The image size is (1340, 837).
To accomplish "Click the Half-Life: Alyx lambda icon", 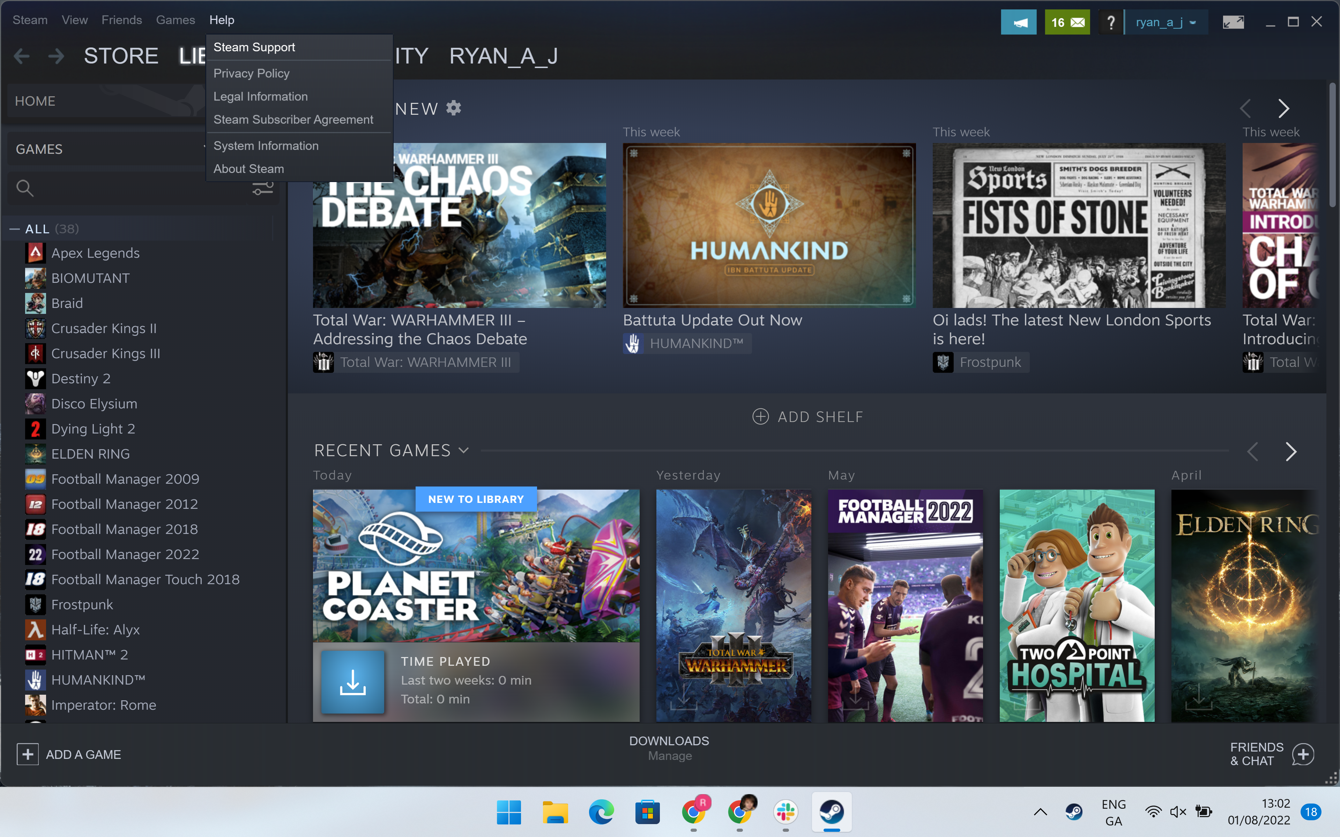I will click(x=36, y=630).
